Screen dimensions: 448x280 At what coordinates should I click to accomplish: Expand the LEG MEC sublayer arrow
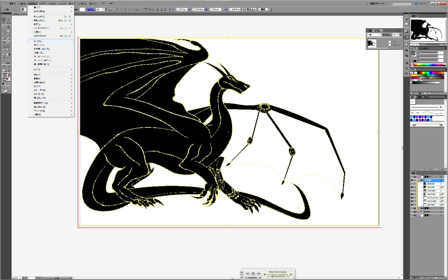tap(422, 205)
